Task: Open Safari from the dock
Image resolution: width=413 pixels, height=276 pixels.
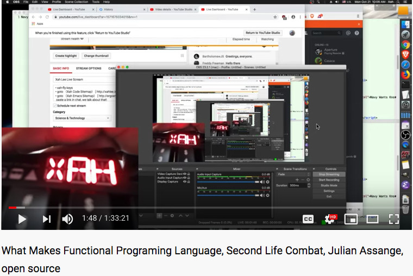Action: pos(405,65)
